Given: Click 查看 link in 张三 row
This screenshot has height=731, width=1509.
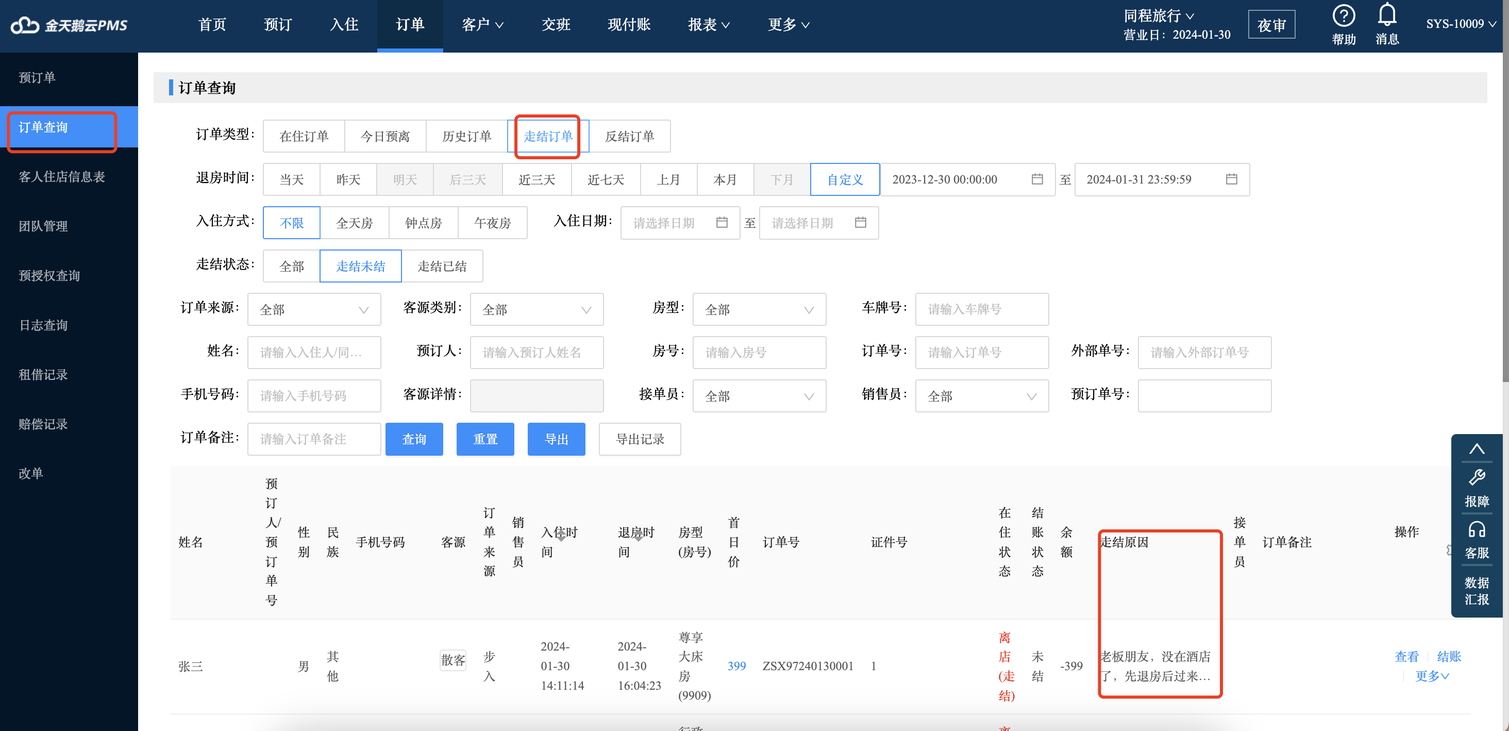Looking at the screenshot, I should (1406, 657).
